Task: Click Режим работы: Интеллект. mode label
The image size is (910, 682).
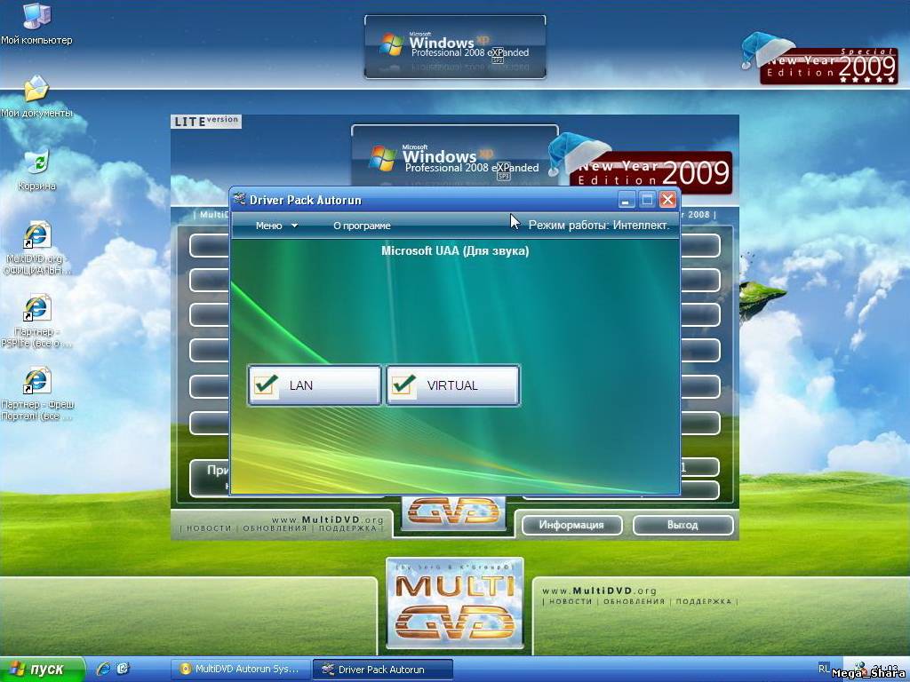Action: click(x=599, y=225)
